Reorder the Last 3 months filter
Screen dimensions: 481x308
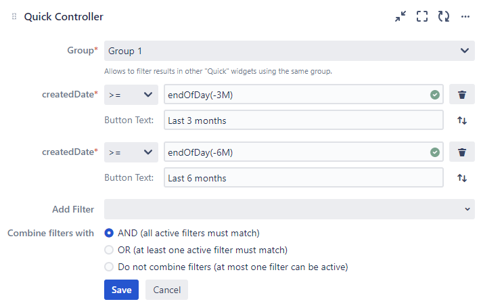pyautogui.click(x=462, y=120)
